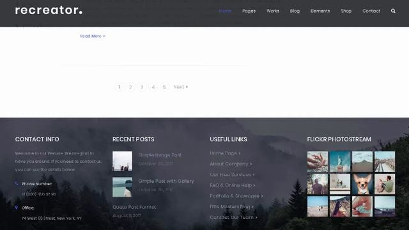This screenshot has height=230, width=409.
Task: Open Flickr photo of brown mountain
Action: click(x=362, y=162)
